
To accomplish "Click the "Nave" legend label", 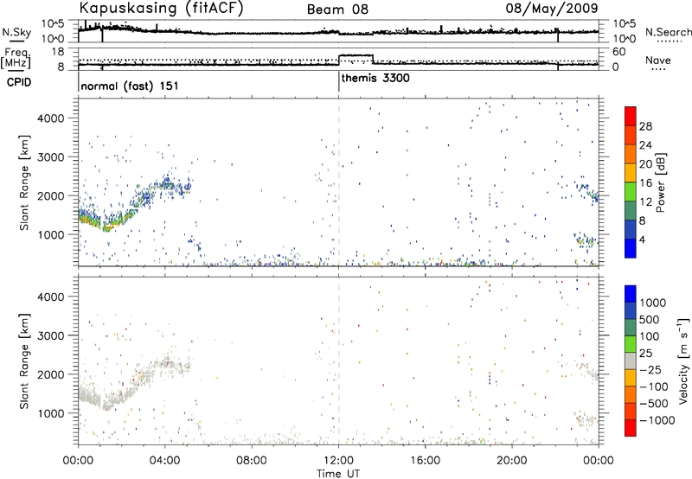I will coord(658,61).
